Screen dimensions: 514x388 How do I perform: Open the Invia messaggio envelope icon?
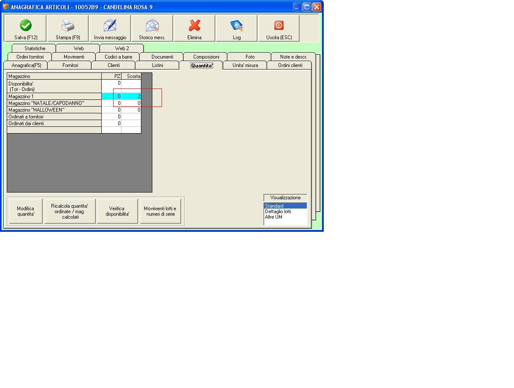(x=110, y=26)
